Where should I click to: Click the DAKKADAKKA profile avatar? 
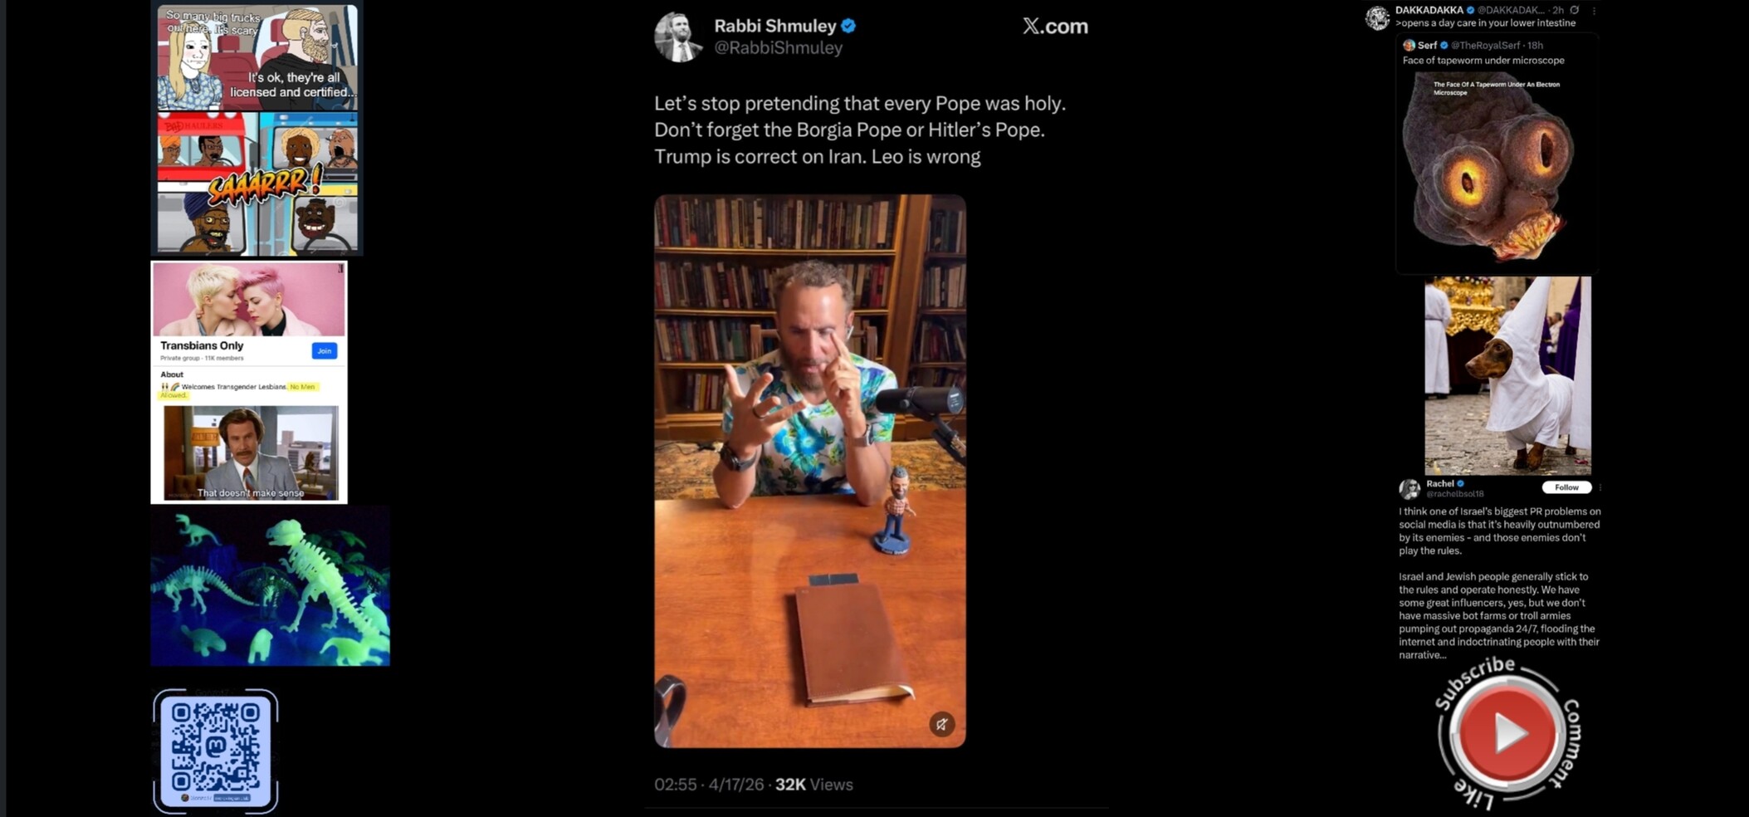click(1377, 17)
